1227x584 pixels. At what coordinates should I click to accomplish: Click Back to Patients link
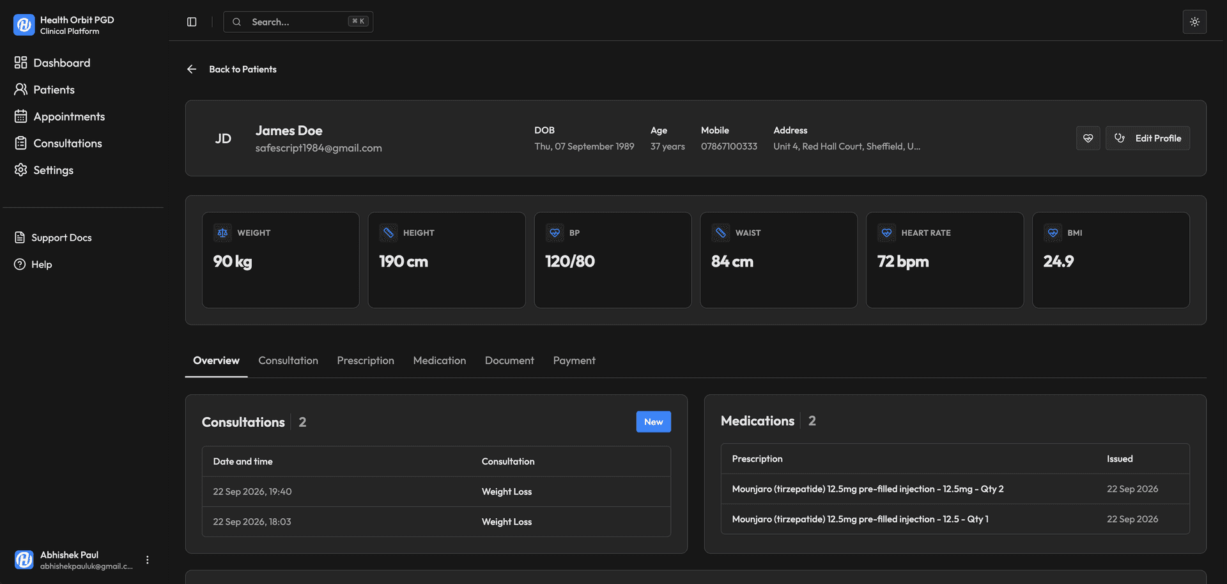click(x=243, y=69)
